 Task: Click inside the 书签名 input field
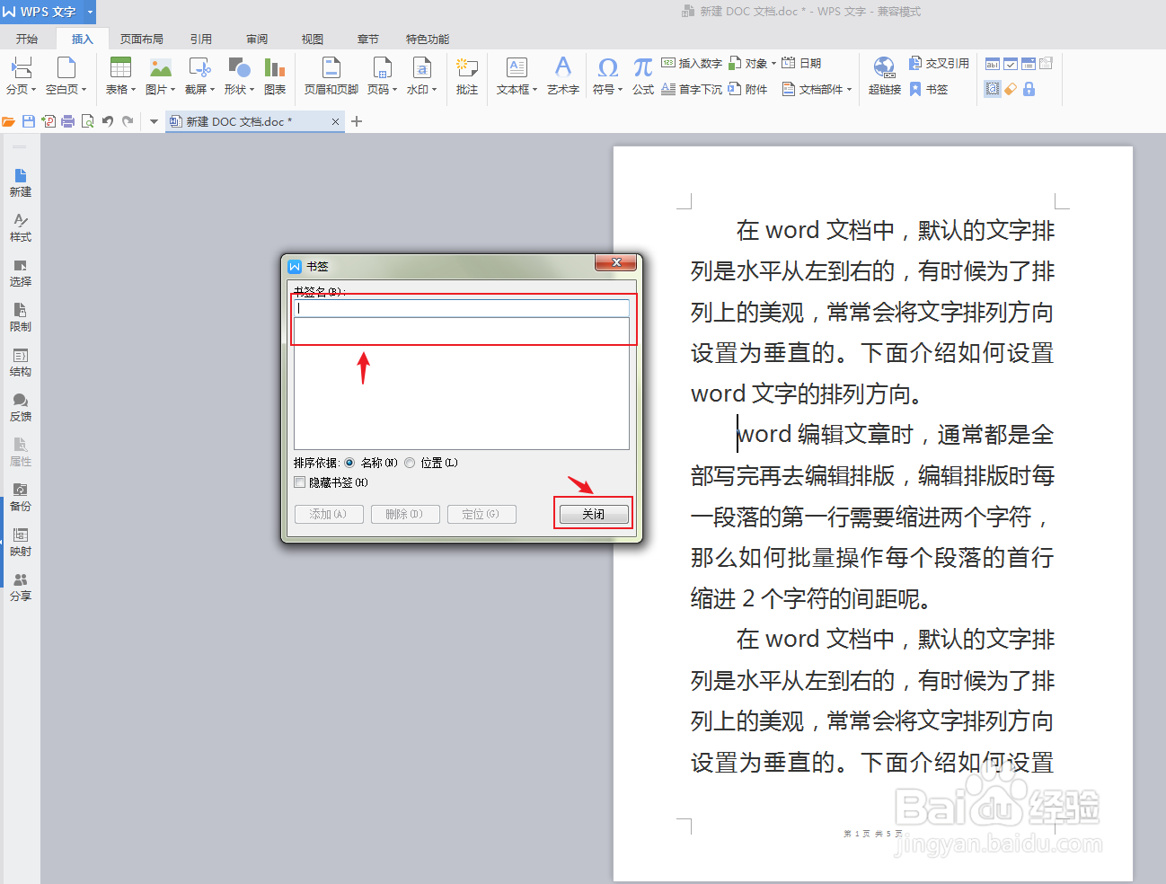[x=462, y=306]
